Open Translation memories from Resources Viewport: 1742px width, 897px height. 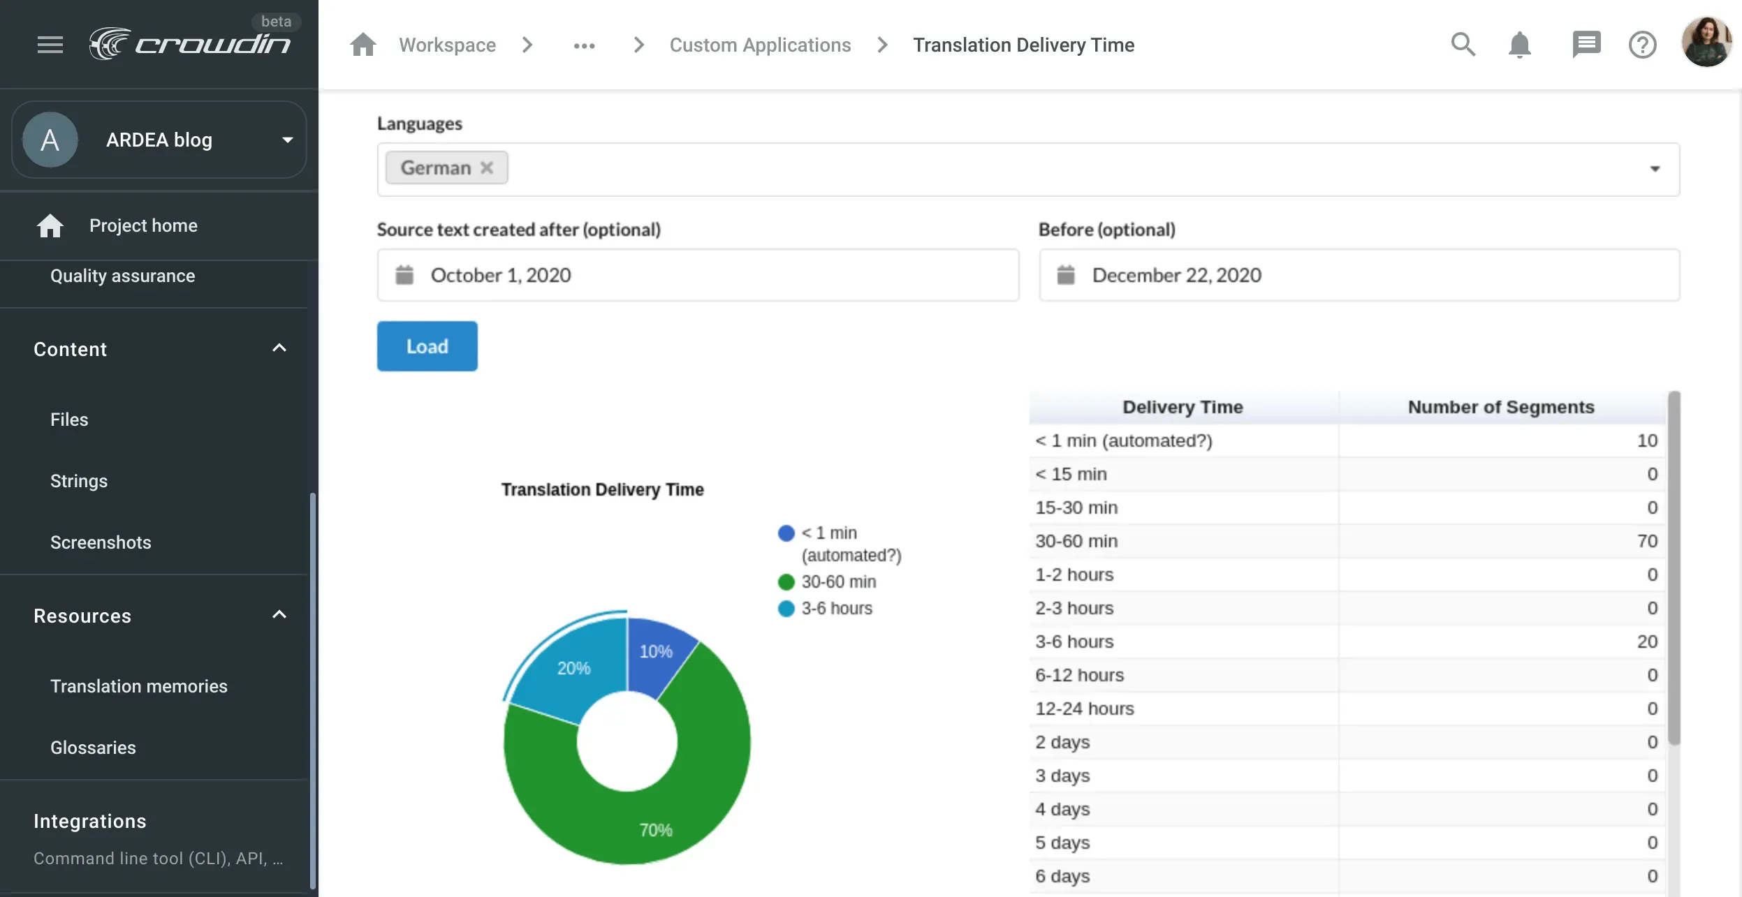(x=138, y=685)
